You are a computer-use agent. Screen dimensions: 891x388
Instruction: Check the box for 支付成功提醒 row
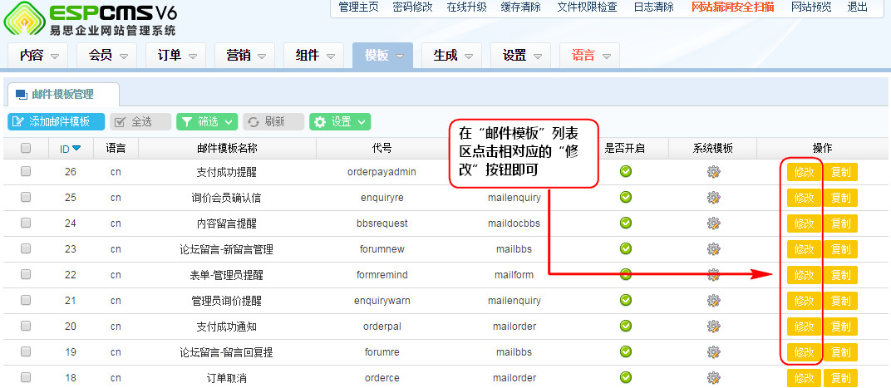[26, 171]
